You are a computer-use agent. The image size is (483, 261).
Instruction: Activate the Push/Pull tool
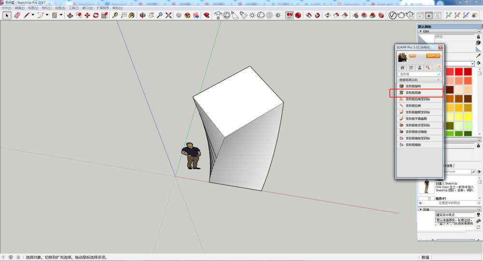70,15
